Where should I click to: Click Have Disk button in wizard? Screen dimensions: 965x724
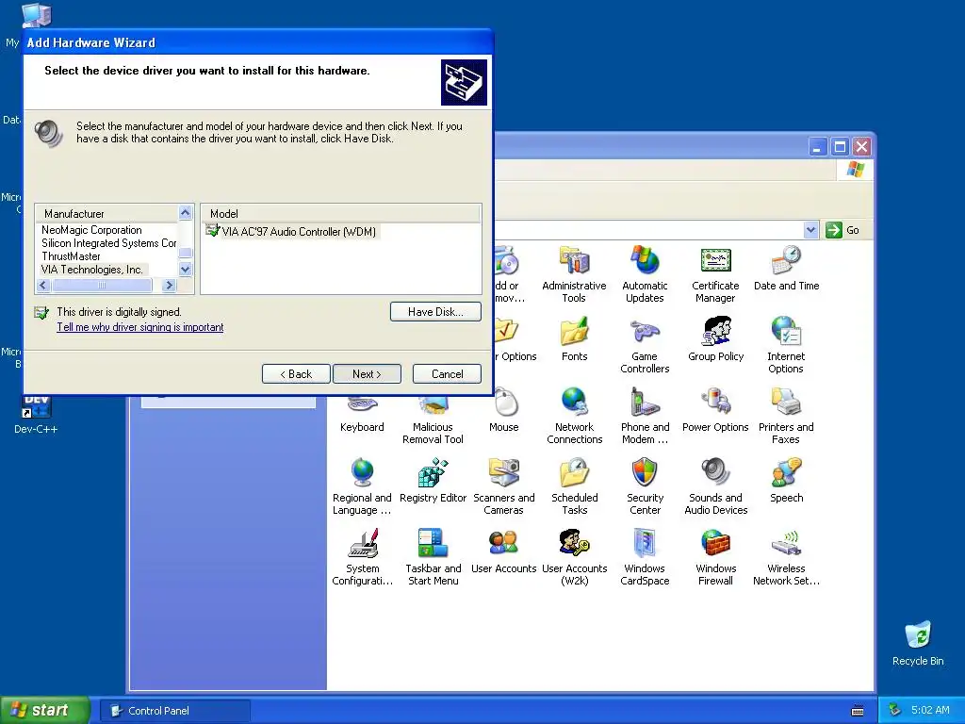[x=435, y=311]
